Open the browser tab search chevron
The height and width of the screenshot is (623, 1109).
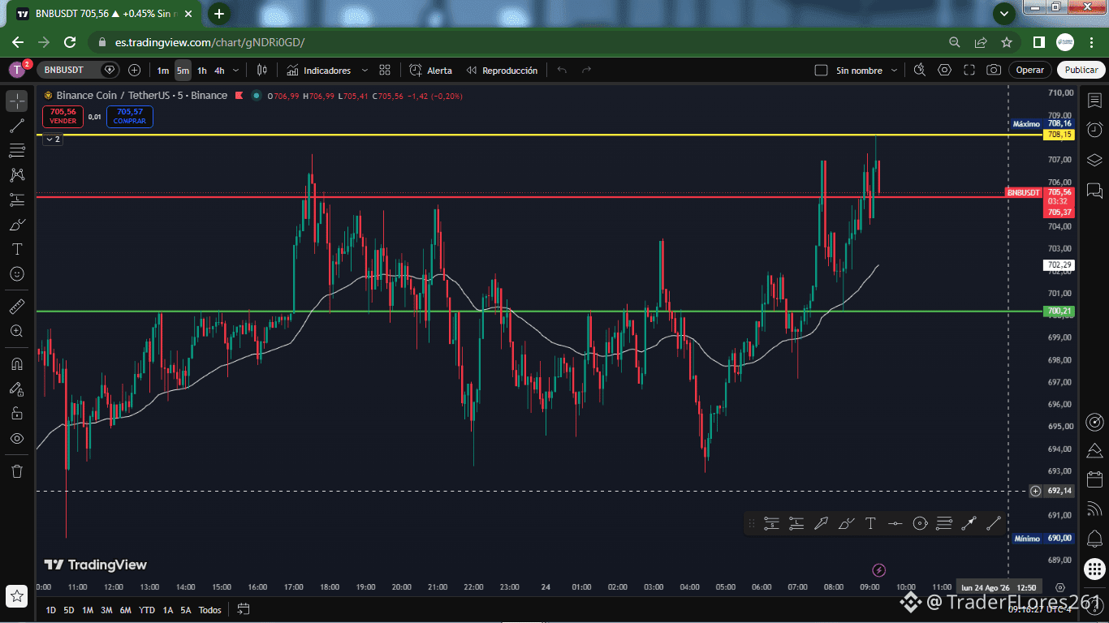click(x=1004, y=13)
